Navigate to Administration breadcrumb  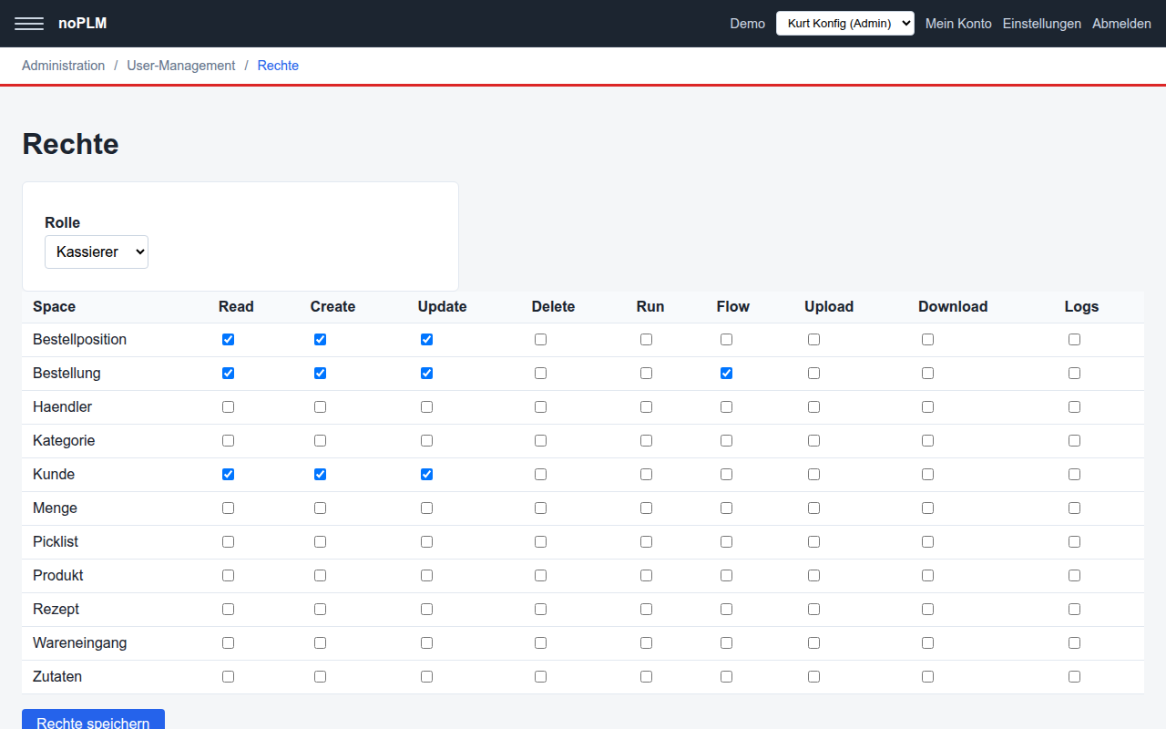click(64, 66)
